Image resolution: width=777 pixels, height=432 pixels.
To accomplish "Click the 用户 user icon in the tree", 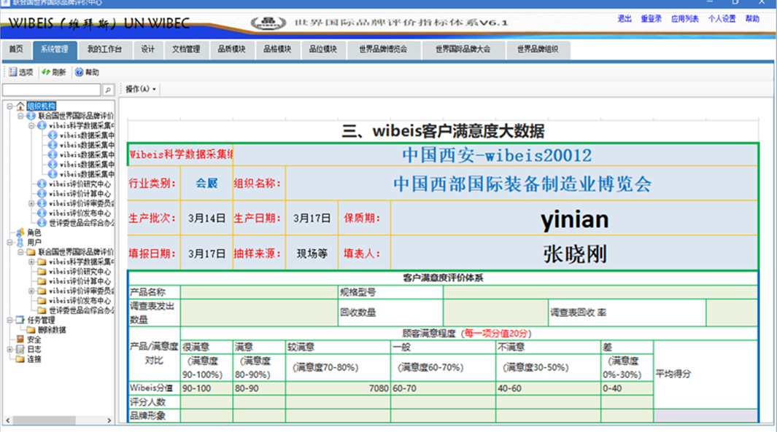I will [20, 243].
